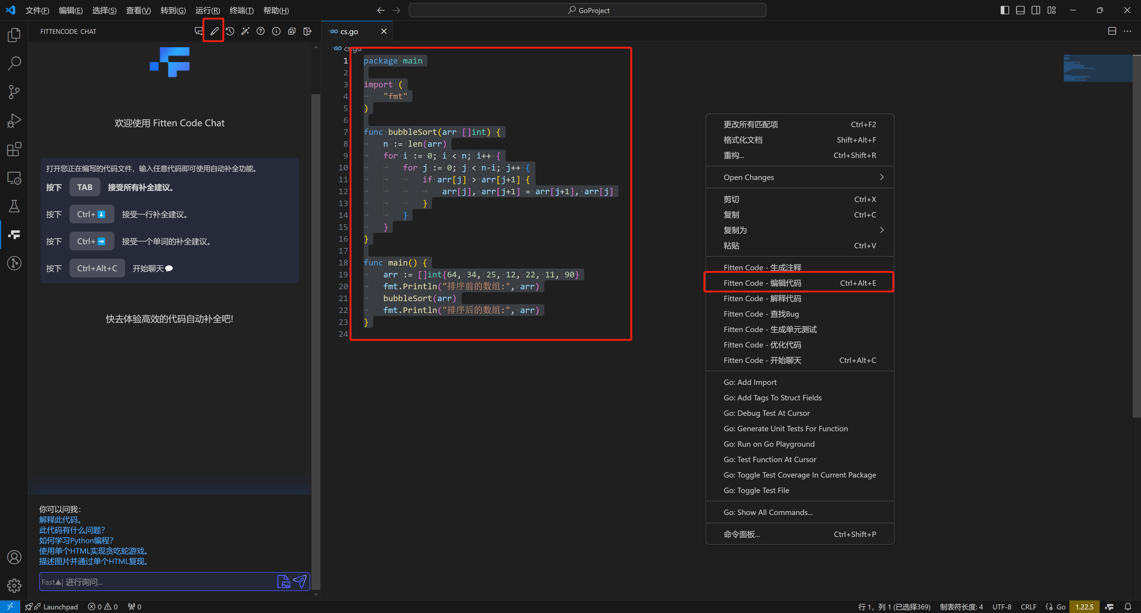This screenshot has width=1141, height=613.
Task: Attach image in chat input
Action: click(x=284, y=582)
